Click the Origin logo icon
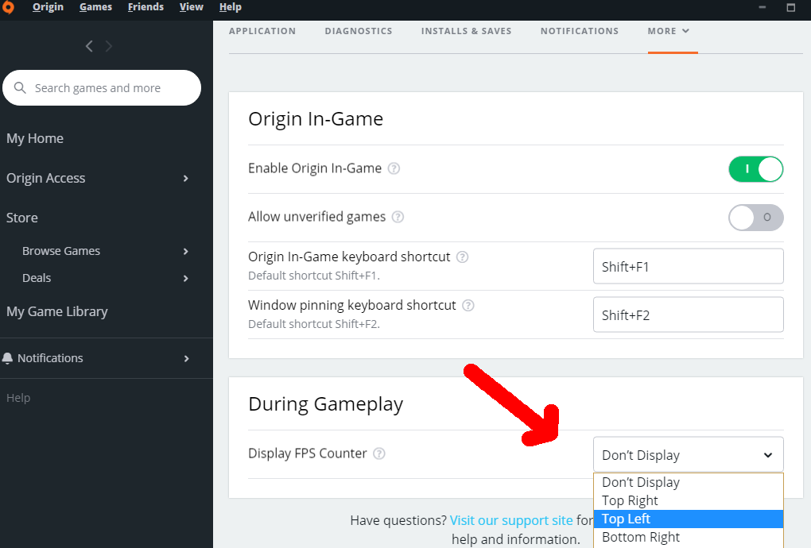811x548 pixels. tap(7, 6)
